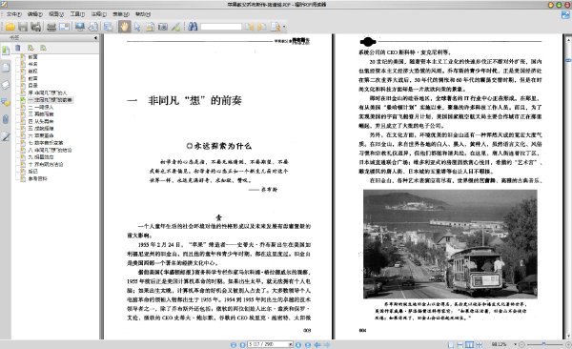Click the camera Snapshot tool icon
Image resolution: width=572 pixels, height=349 pixels.
163,27
